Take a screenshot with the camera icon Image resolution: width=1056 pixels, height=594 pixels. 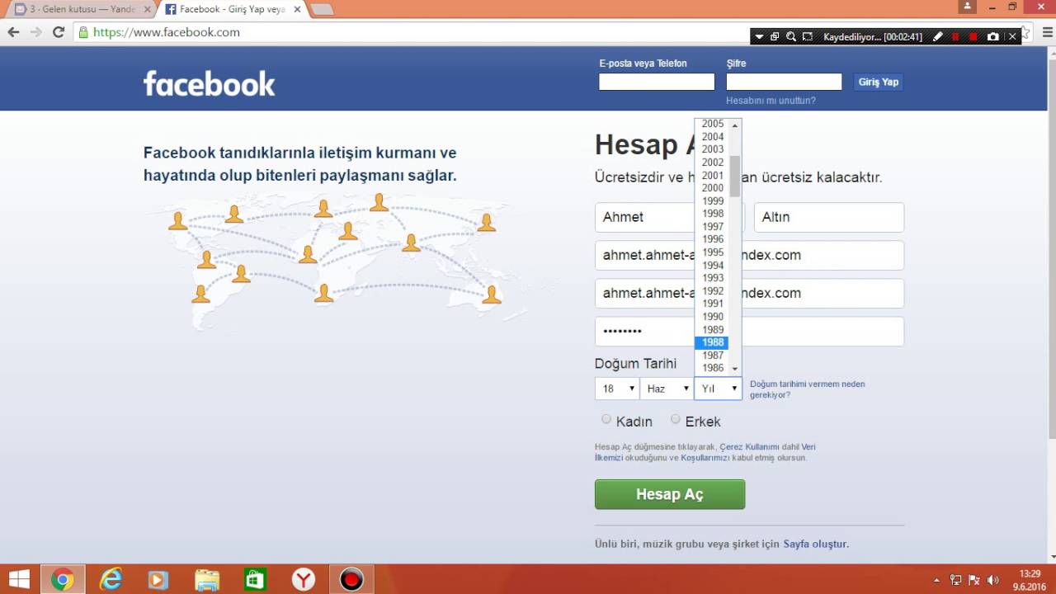[992, 36]
